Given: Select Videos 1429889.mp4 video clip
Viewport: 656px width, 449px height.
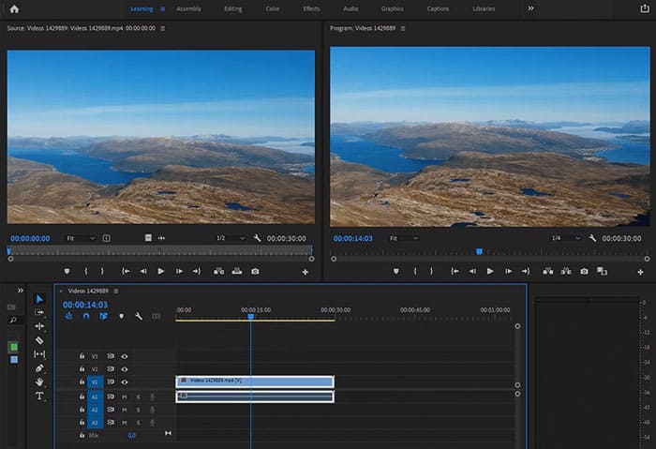Looking at the screenshot, I should pyautogui.click(x=255, y=382).
